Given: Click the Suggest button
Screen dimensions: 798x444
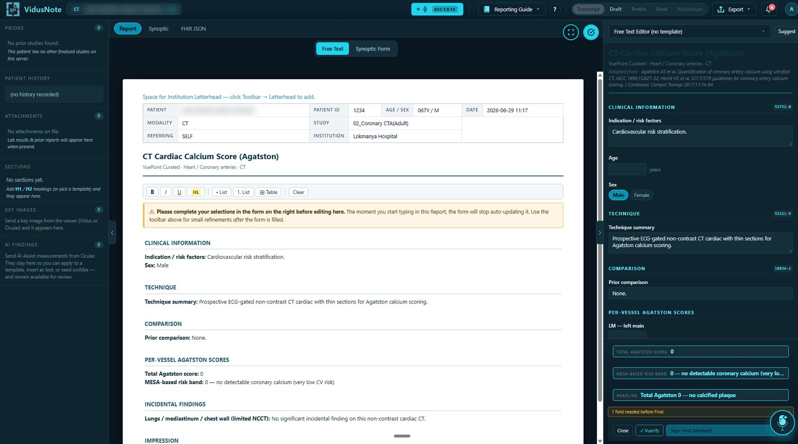Looking at the screenshot, I should click(787, 31).
